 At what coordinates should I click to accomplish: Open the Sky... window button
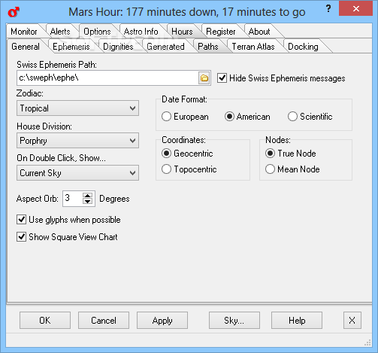[234, 321]
